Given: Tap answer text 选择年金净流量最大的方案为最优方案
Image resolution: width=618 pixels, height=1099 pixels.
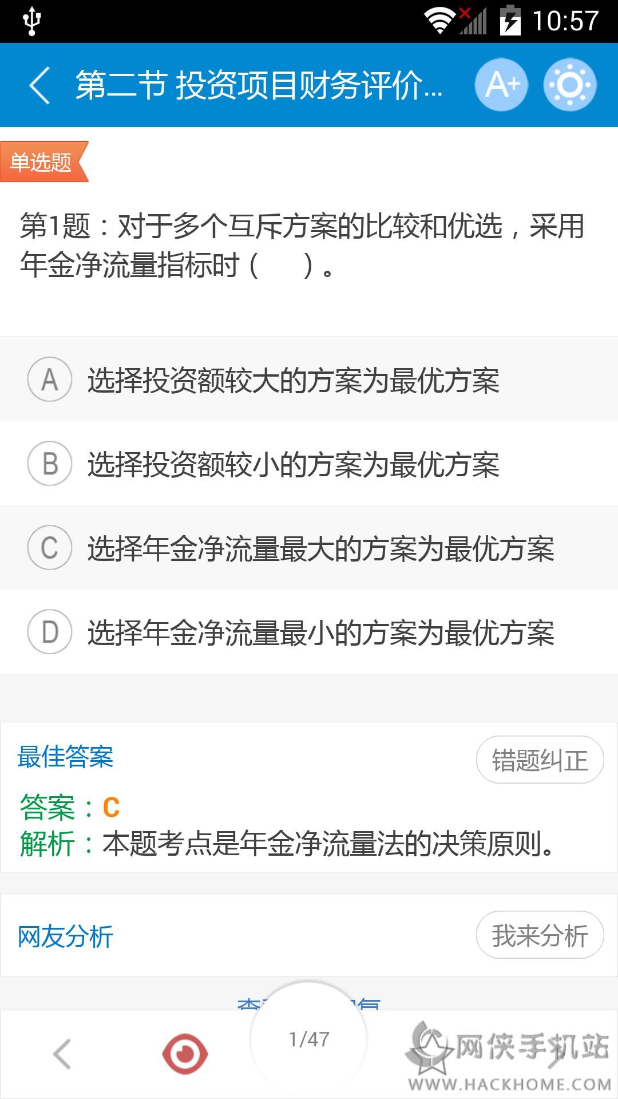Looking at the screenshot, I should coord(320,548).
